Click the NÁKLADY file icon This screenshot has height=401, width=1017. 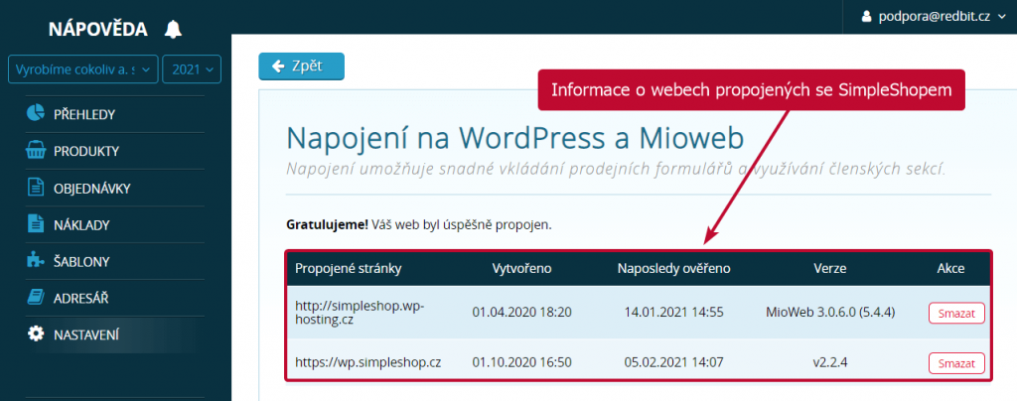click(x=35, y=224)
